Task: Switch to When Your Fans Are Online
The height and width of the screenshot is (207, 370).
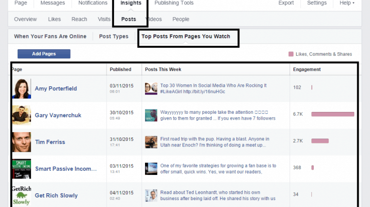Action: point(50,36)
